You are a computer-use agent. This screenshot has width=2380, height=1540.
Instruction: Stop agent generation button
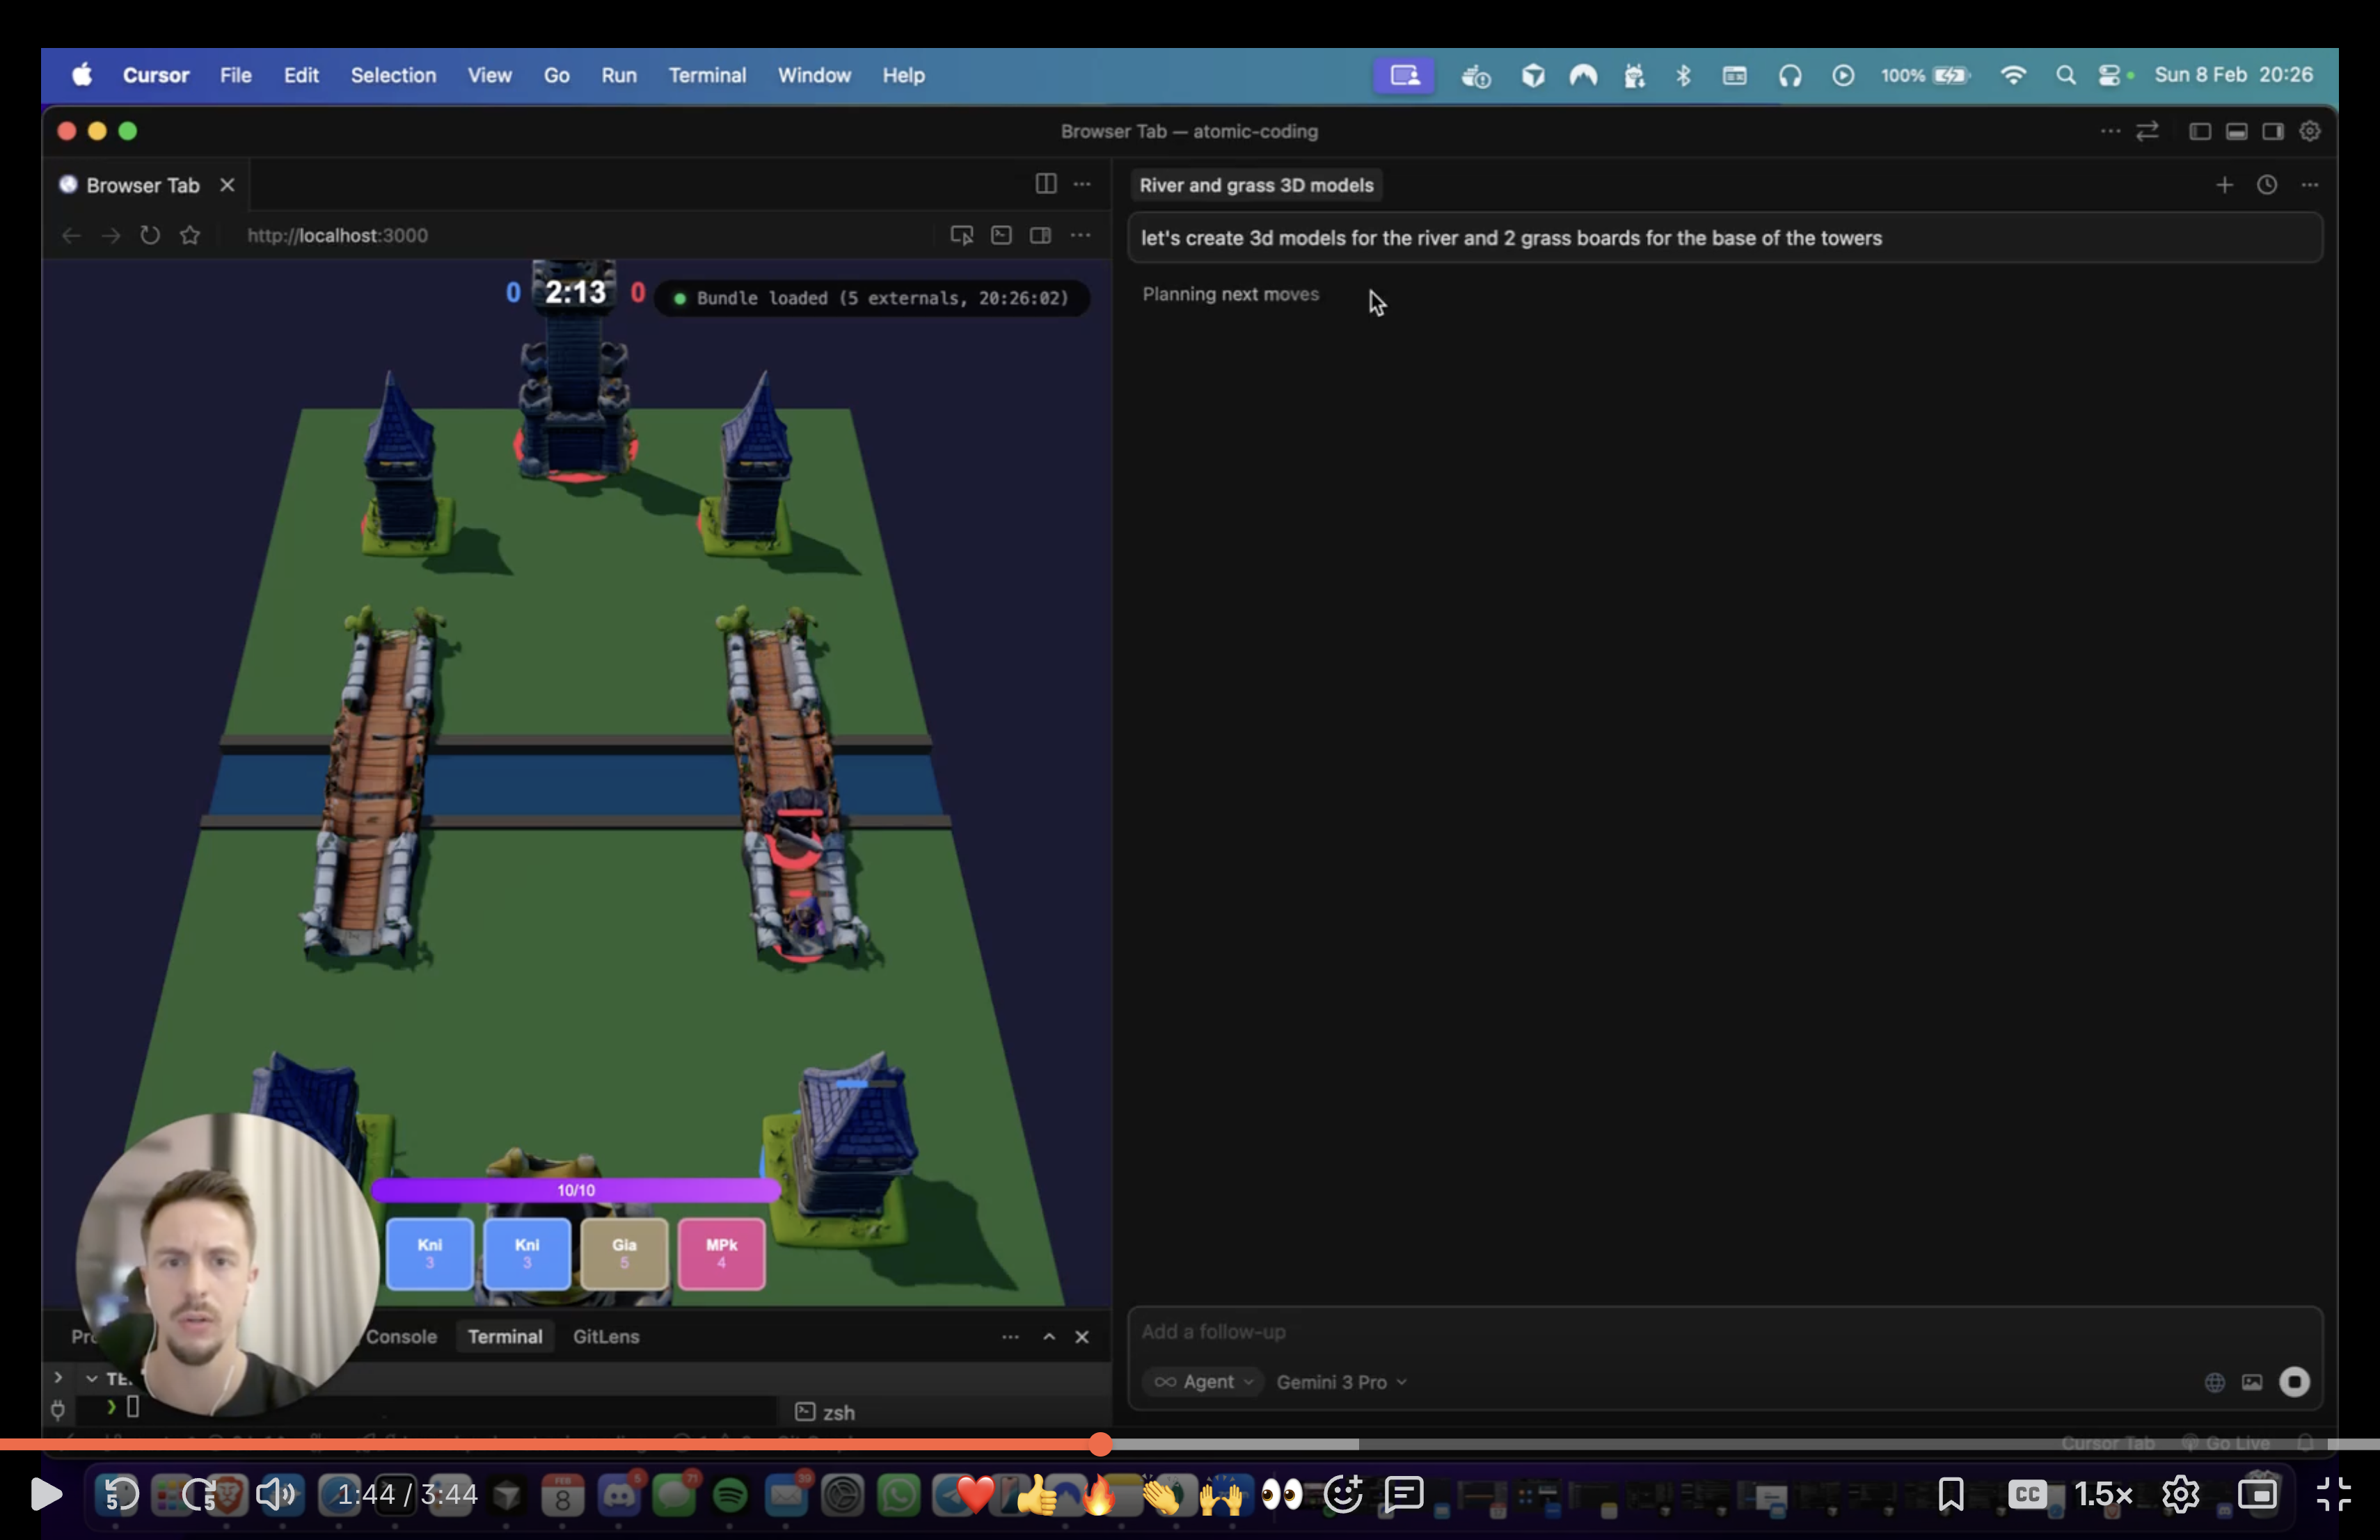coord(2294,1381)
